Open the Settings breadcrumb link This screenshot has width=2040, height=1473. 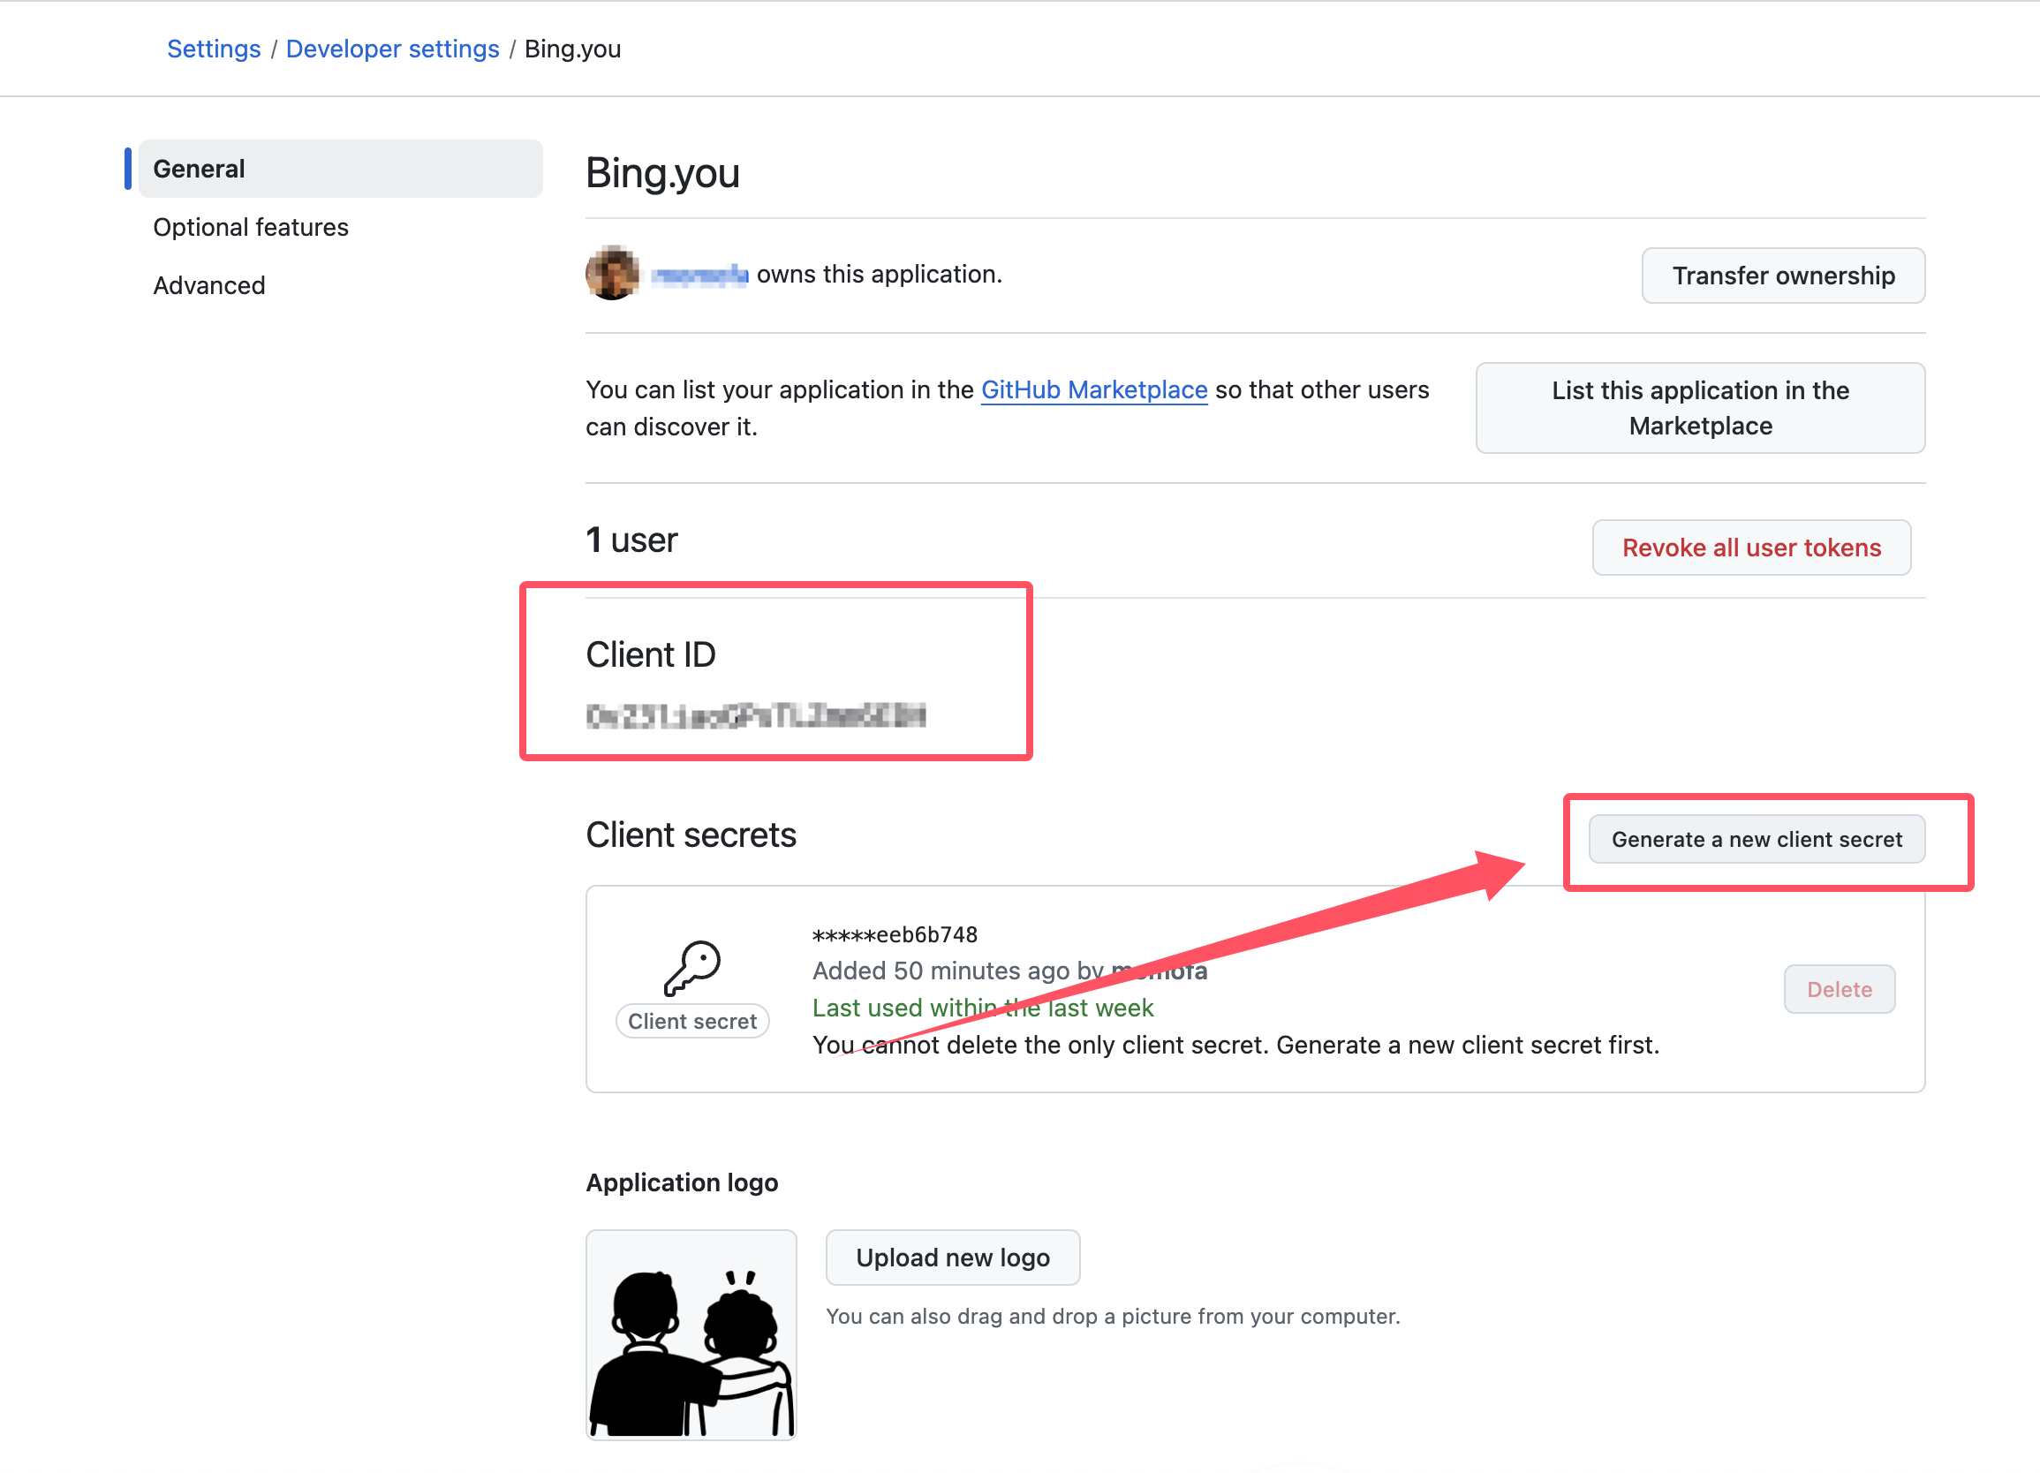point(213,49)
